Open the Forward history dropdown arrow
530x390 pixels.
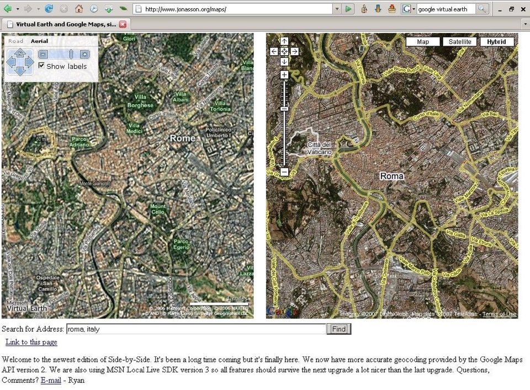click(x=38, y=9)
